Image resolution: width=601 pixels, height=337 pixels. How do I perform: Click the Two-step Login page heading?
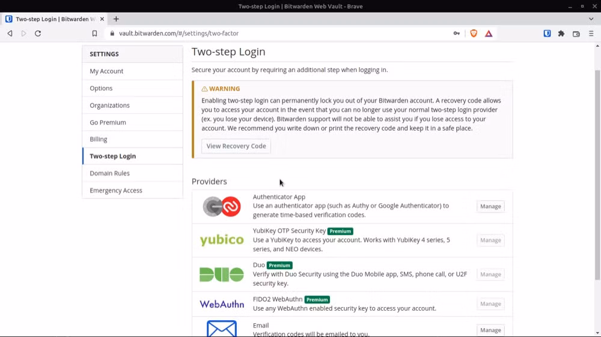point(228,52)
